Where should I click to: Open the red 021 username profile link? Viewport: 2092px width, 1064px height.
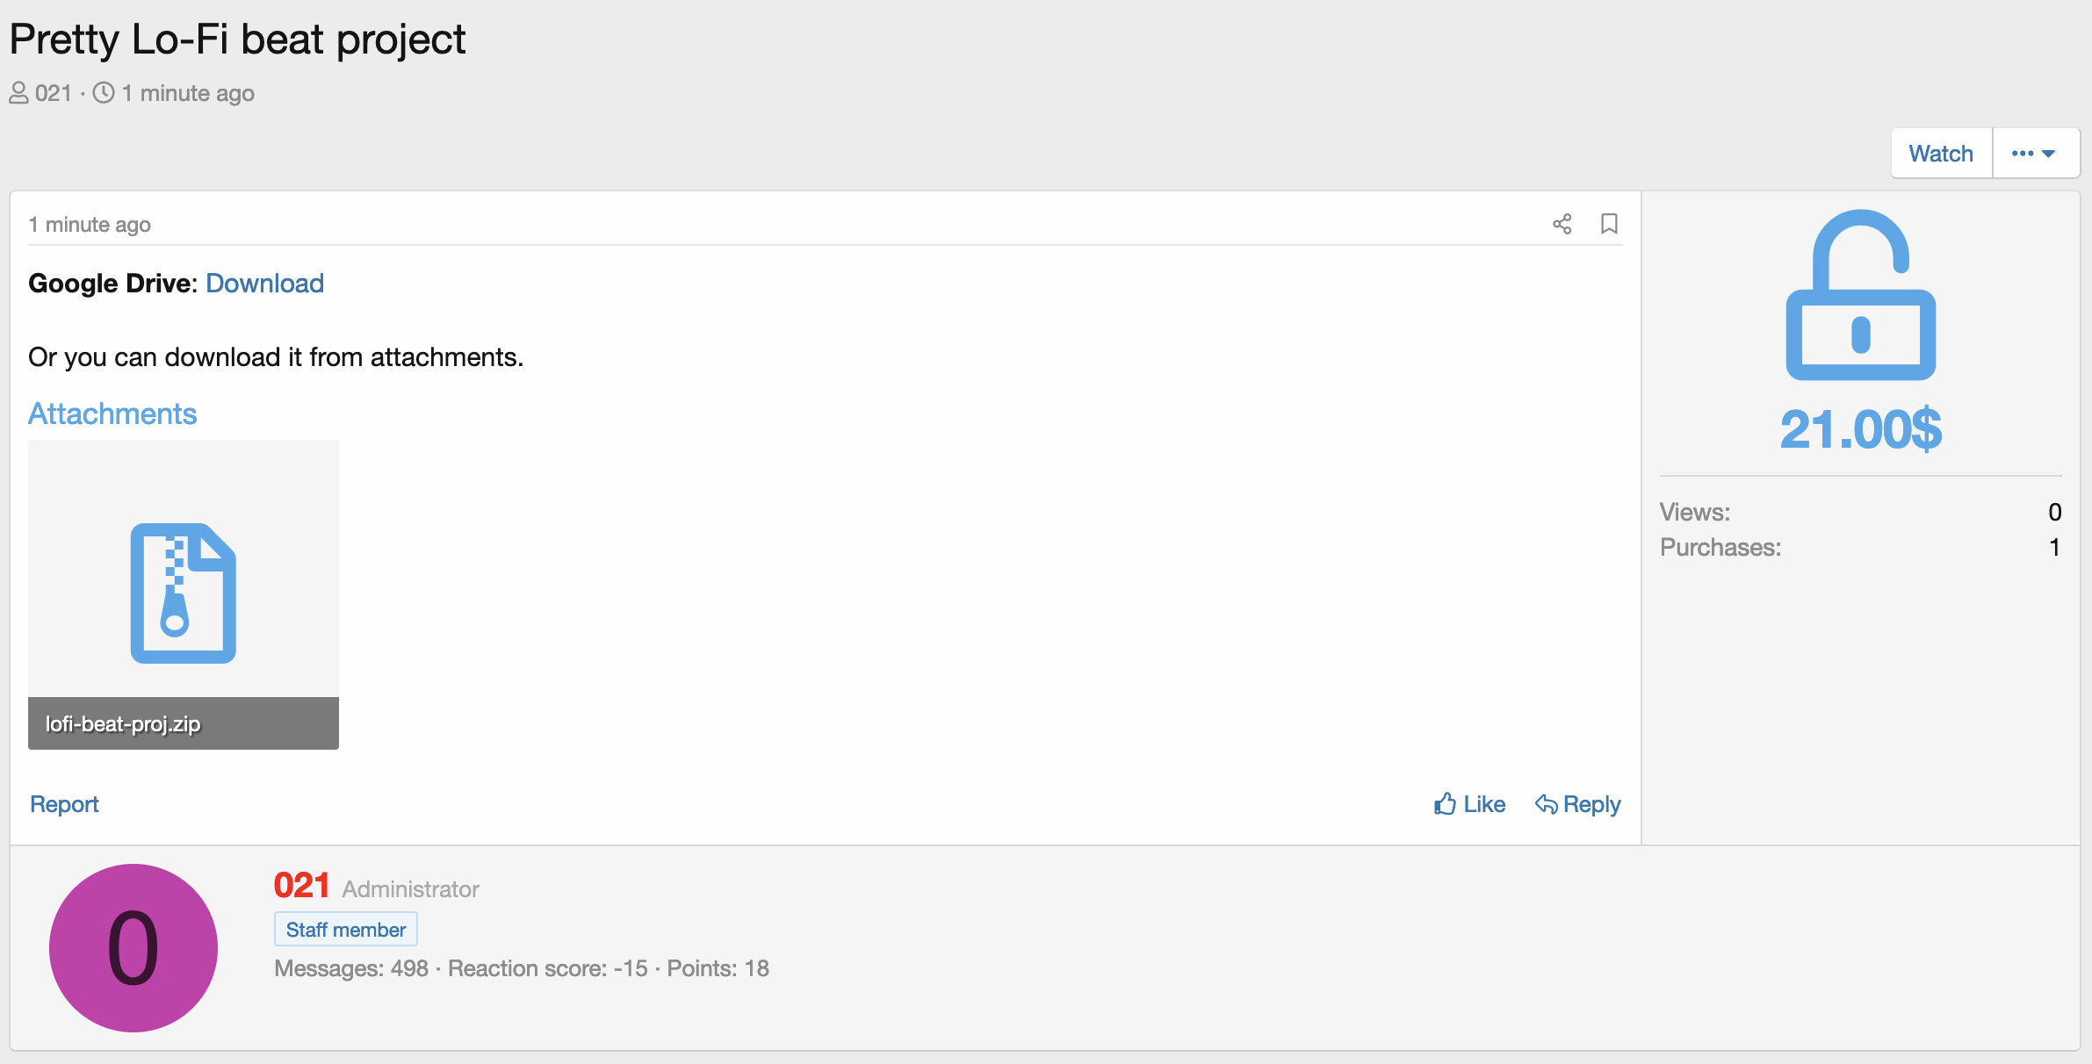point(301,886)
